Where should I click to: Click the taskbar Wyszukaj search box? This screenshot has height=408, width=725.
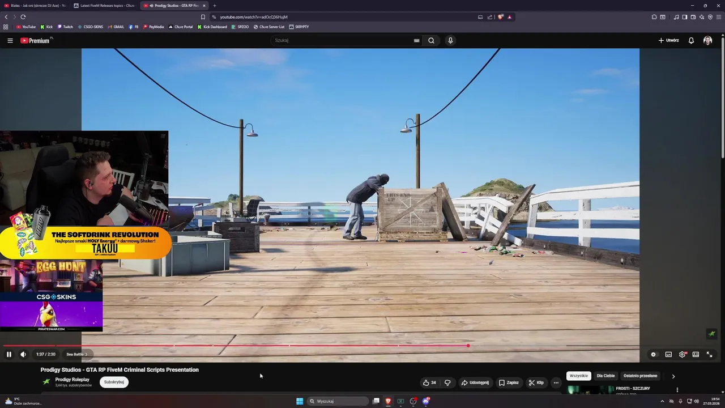coord(338,401)
